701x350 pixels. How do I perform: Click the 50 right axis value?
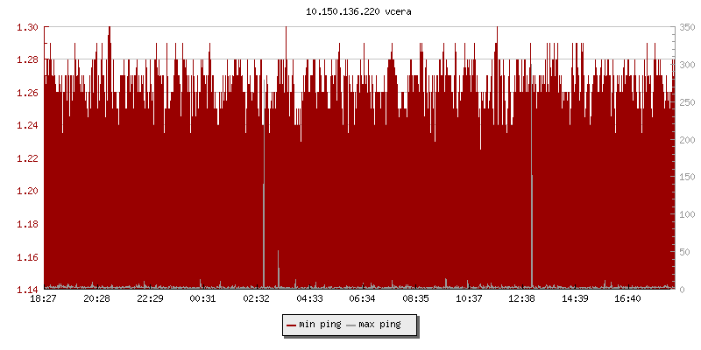tap(686, 252)
